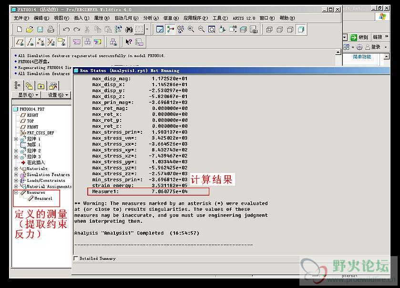Redo the last undone action
The width and height of the screenshot is (400, 288).
(x=77, y=30)
